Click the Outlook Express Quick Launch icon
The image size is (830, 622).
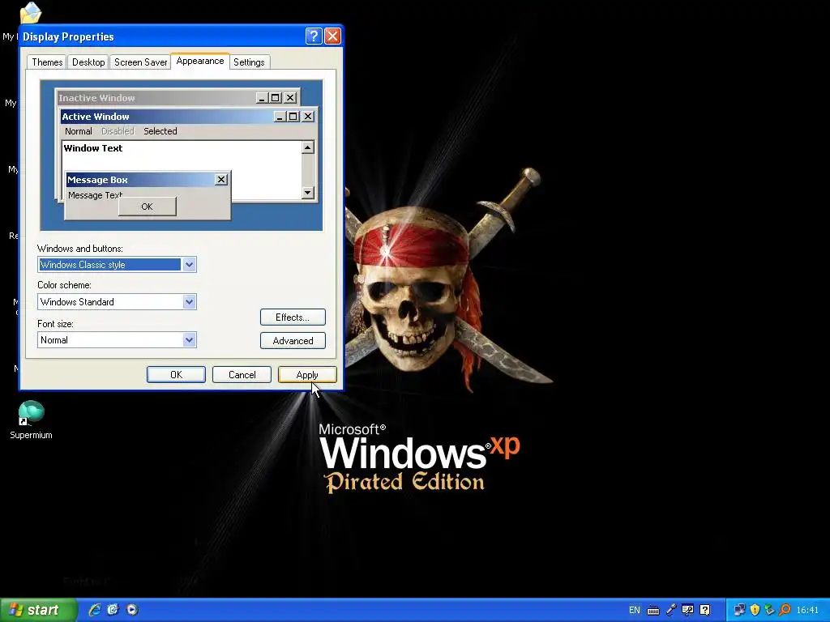point(113,610)
